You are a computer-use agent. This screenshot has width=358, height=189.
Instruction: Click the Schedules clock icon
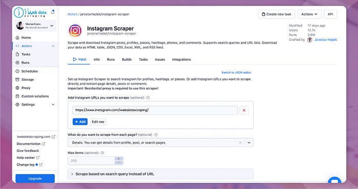click(x=17, y=71)
